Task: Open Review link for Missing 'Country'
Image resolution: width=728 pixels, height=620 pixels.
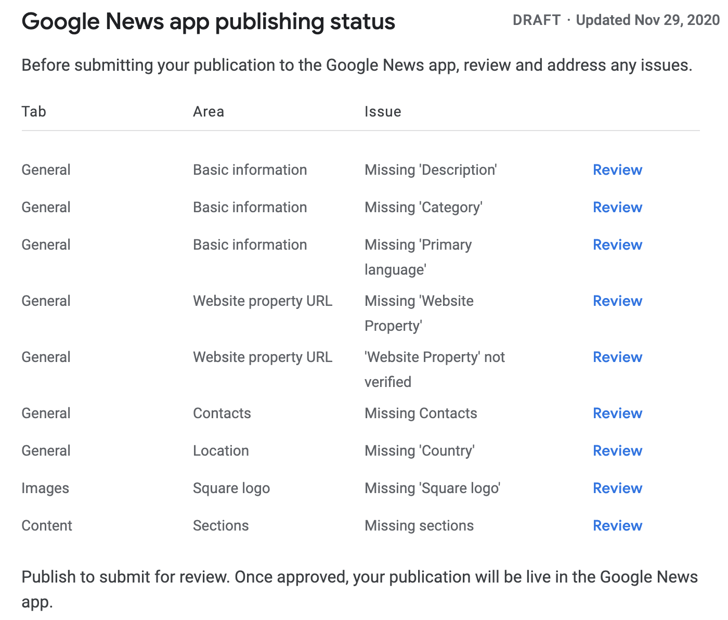Action: (617, 450)
